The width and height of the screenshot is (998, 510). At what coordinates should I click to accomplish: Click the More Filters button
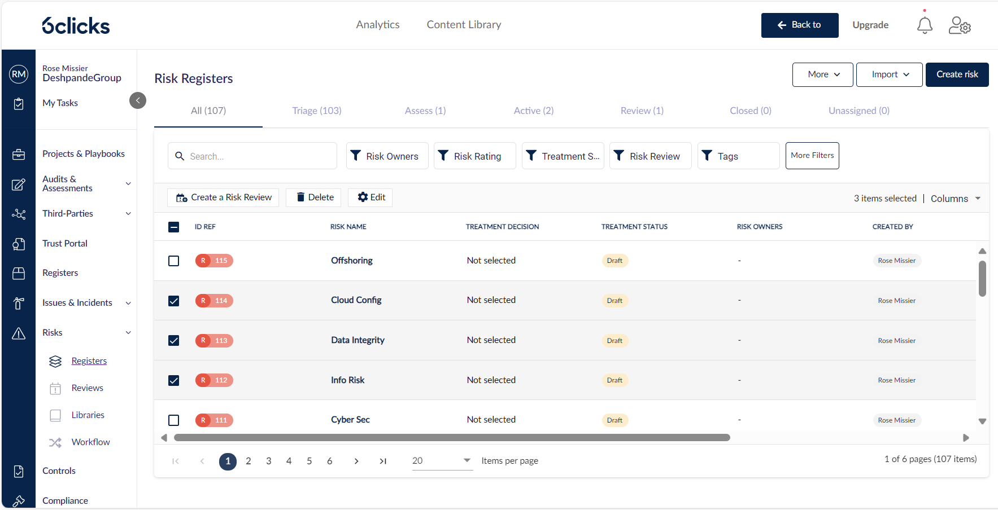click(812, 156)
